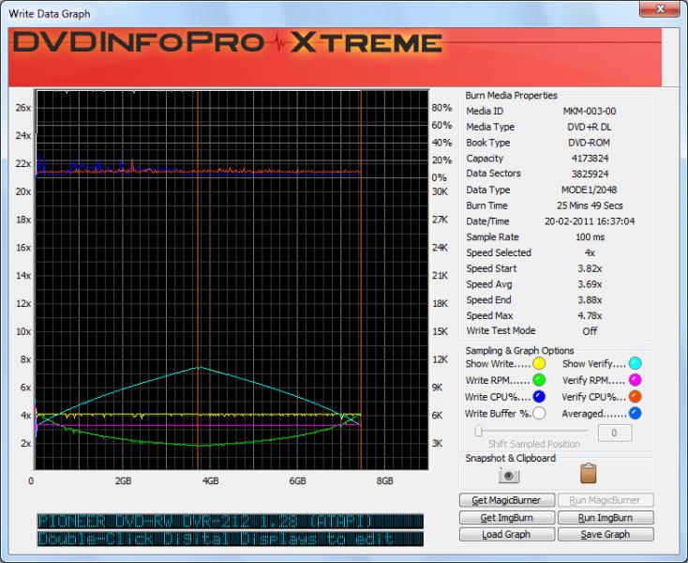Screen dimensions: 688x563
Task: Click the Speed Max value 4.78x
Action: (590, 316)
